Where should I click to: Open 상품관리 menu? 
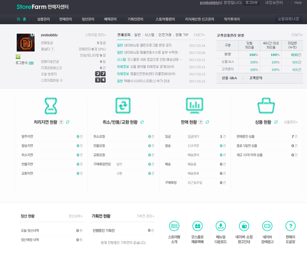[44, 19]
